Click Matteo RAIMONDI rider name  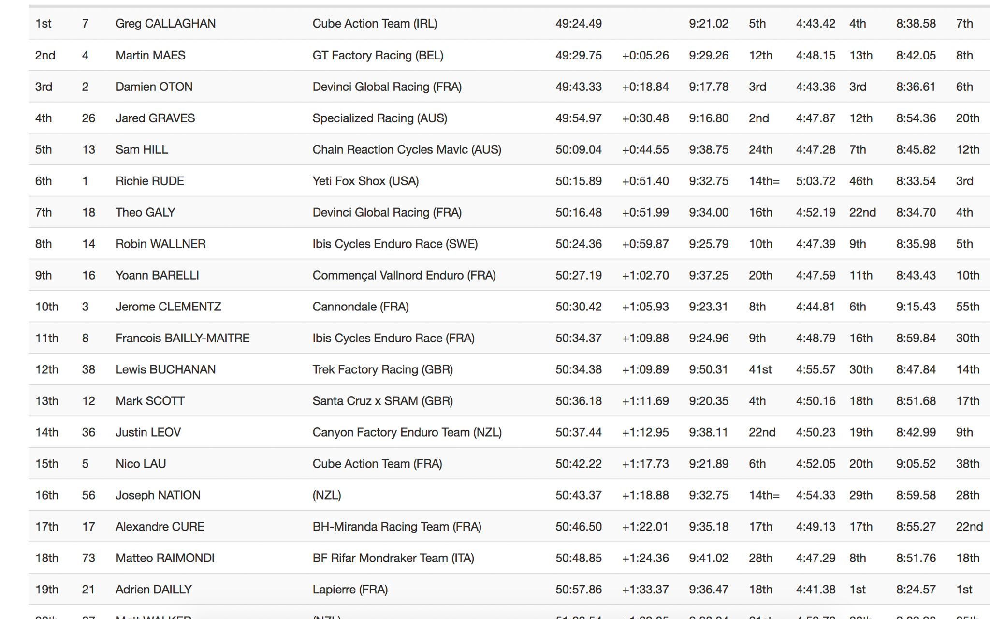165,558
